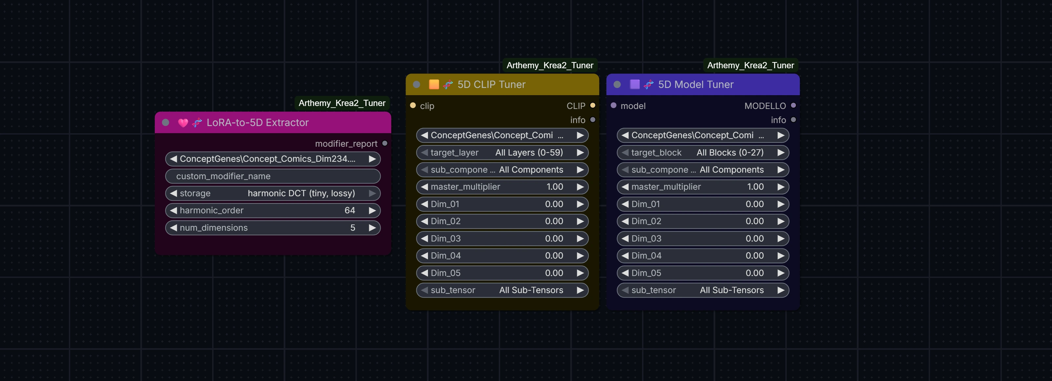
Task: Open the CLIP Tuner sub_tensor dropdown
Action: [x=502, y=290]
